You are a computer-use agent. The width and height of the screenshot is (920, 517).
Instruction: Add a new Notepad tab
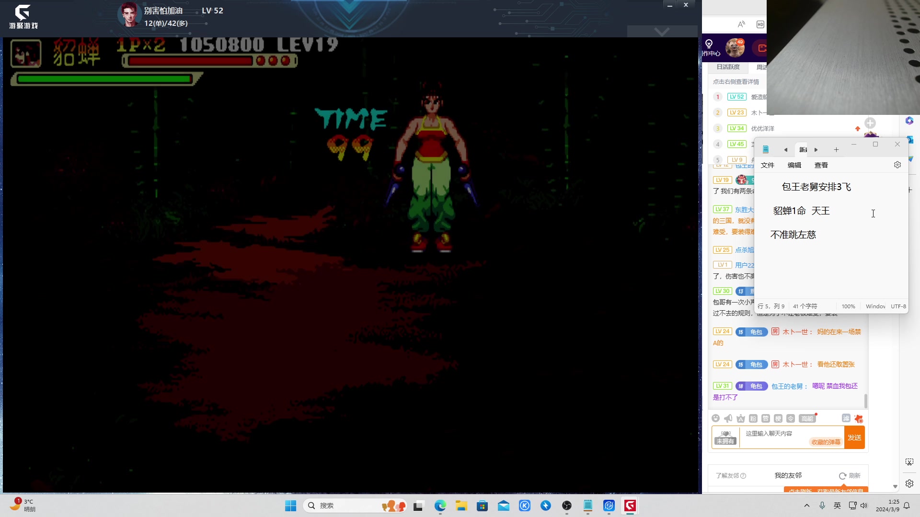836,150
